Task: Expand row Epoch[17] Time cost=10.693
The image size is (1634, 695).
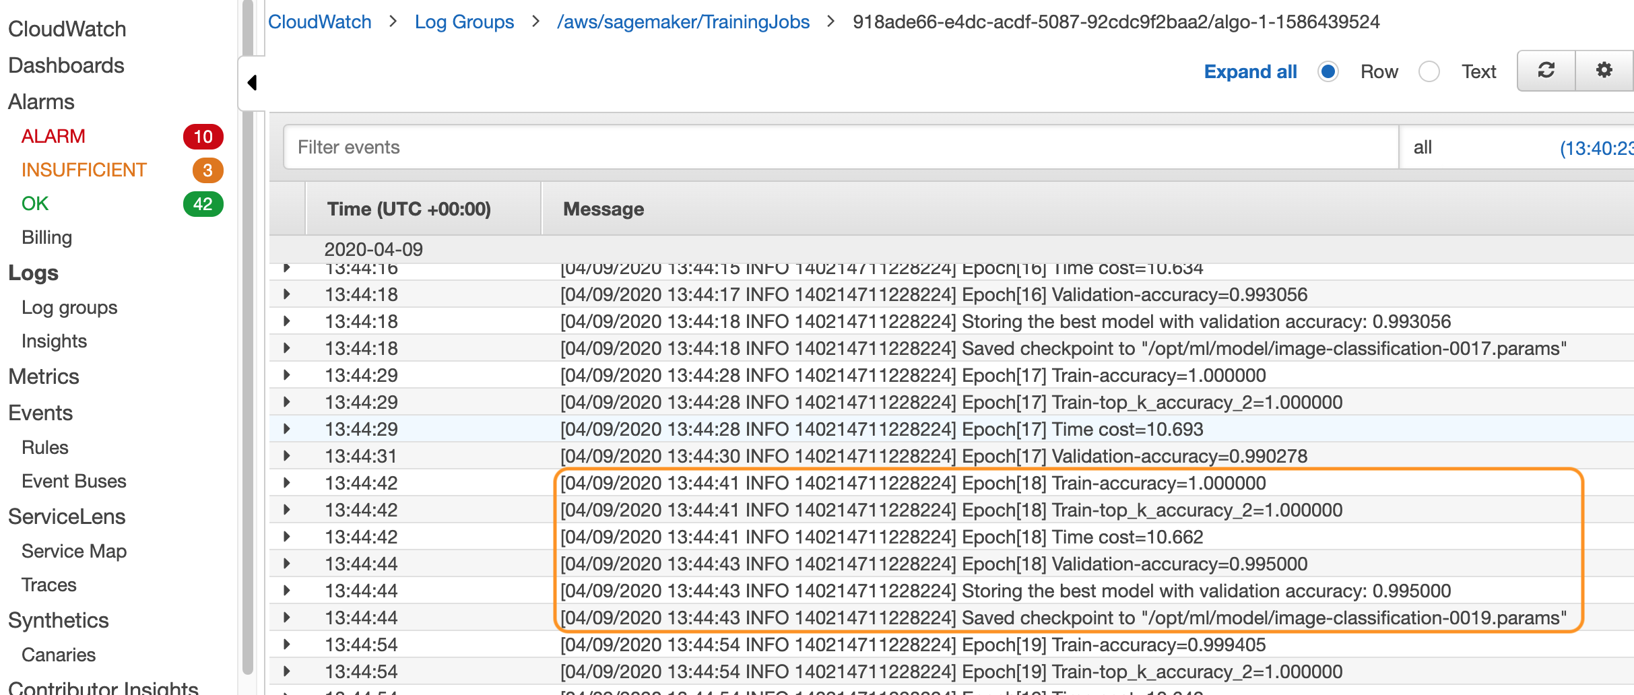Action: [x=287, y=429]
